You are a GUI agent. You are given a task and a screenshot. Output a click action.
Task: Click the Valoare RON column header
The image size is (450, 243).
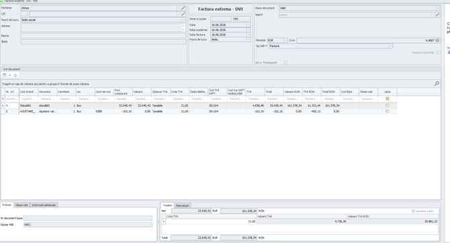(x=293, y=92)
